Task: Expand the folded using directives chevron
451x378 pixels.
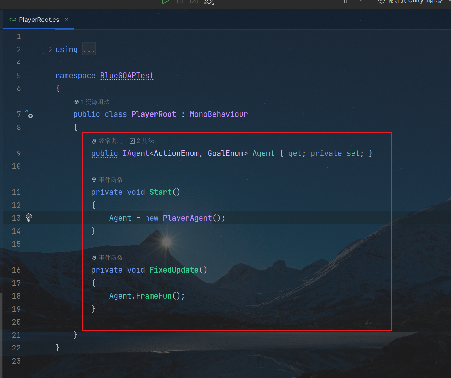Action: [50, 49]
